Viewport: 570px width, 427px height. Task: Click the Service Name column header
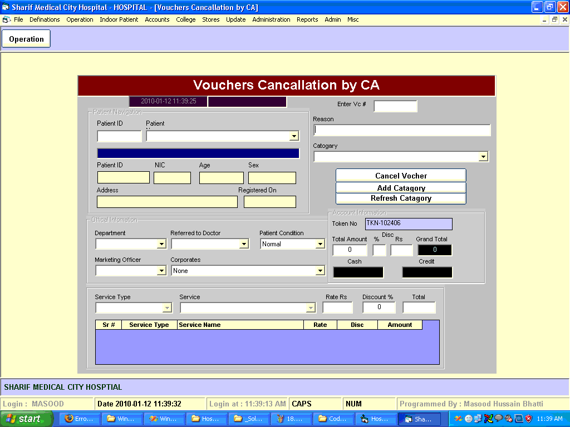pos(240,325)
